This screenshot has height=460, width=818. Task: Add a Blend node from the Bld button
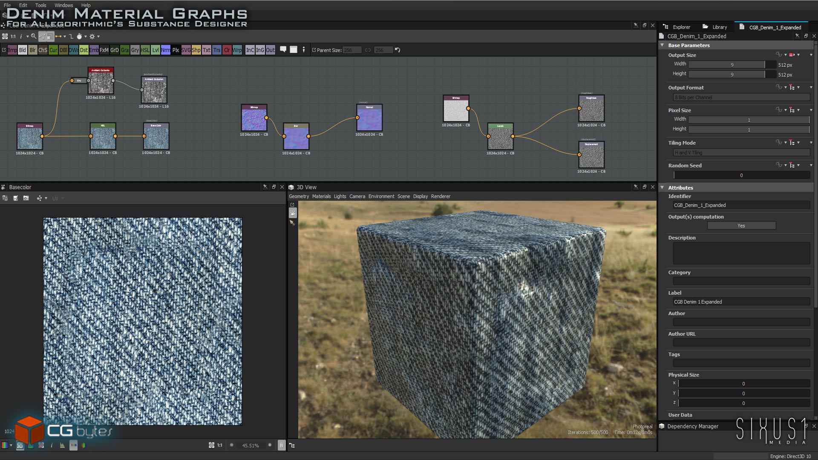click(22, 50)
